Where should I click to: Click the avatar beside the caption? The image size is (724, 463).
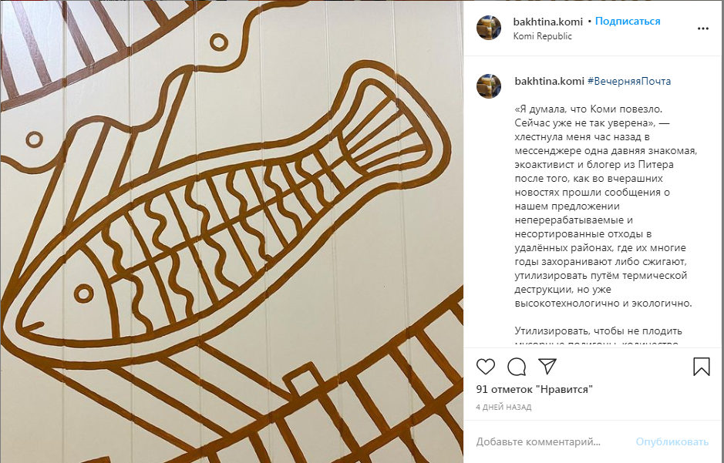click(x=489, y=86)
